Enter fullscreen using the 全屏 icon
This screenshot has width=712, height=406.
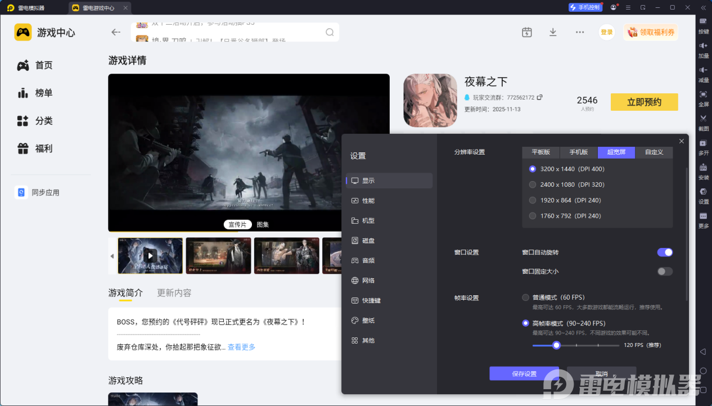[x=703, y=97]
